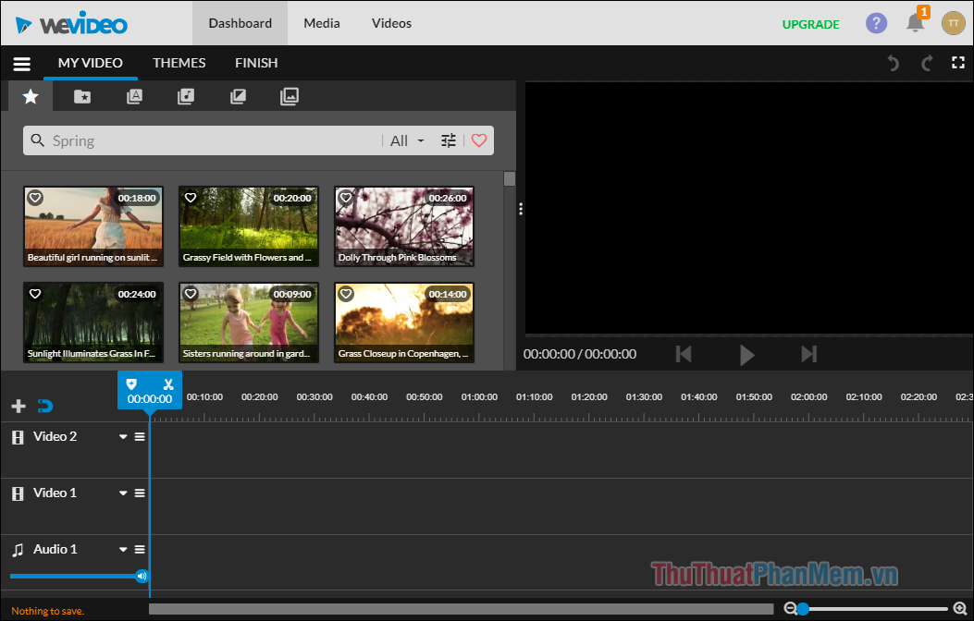Open the Media menu in the top bar
Viewport: 974px width, 621px height.
[x=321, y=23]
